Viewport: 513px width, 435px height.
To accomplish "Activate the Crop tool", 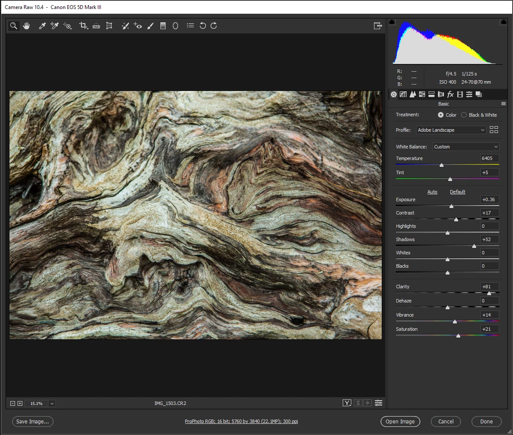I will pos(83,26).
